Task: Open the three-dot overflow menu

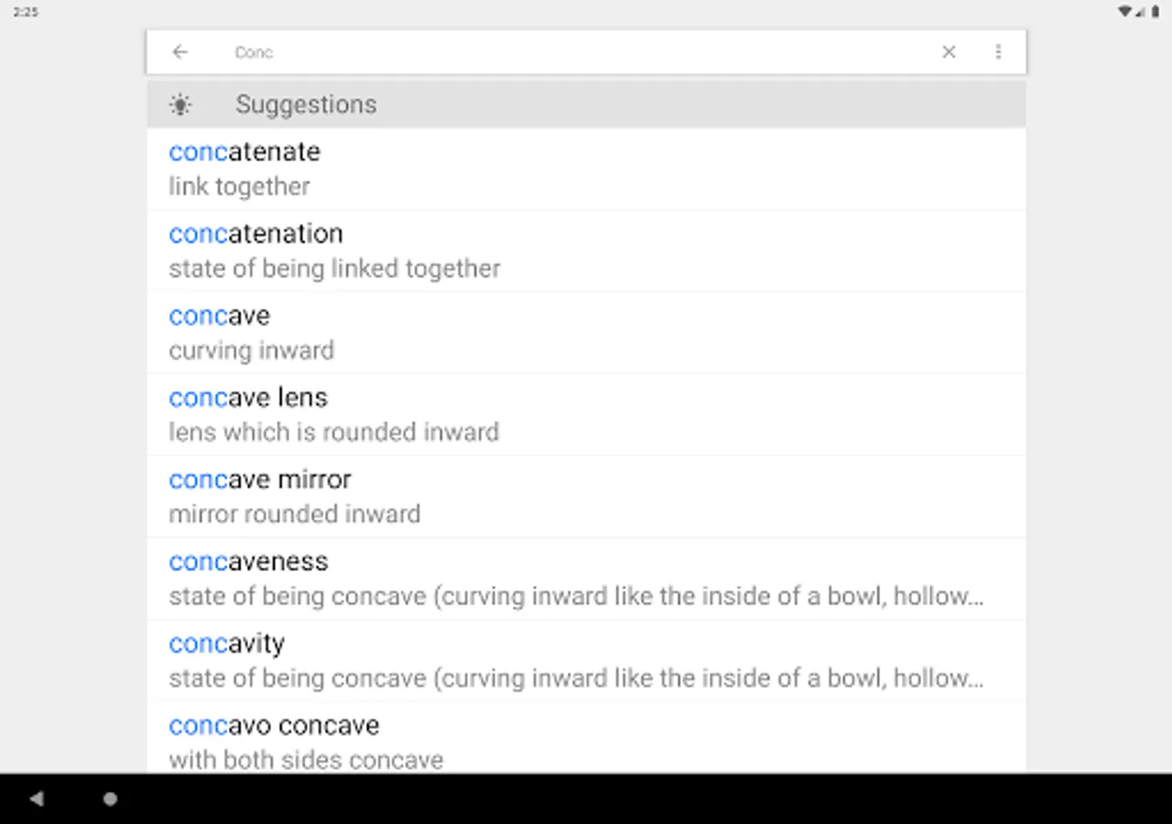Action: click(998, 52)
